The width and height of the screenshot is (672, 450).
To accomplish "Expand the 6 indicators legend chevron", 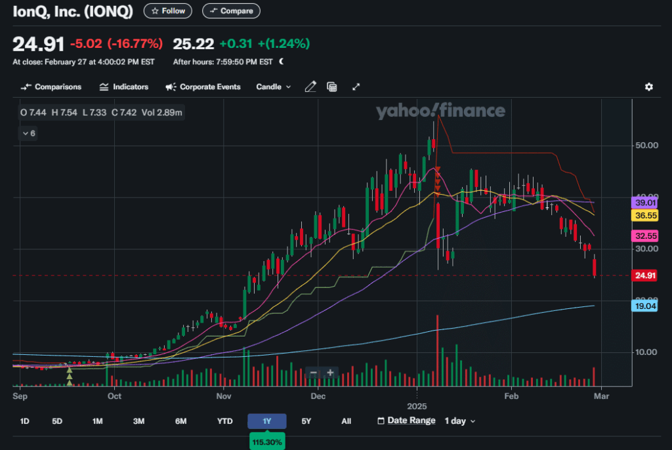I will (28, 133).
